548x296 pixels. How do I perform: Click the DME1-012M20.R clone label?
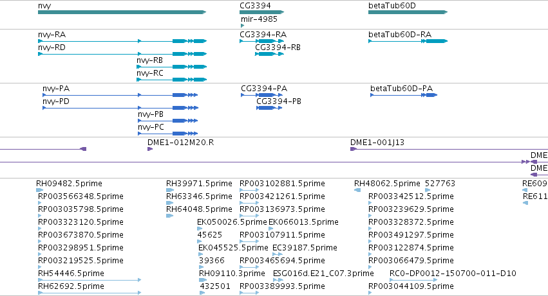(x=181, y=143)
